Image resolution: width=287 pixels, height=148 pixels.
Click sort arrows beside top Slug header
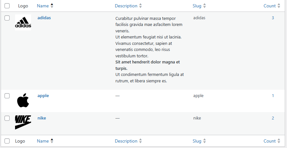[x=205, y=6]
